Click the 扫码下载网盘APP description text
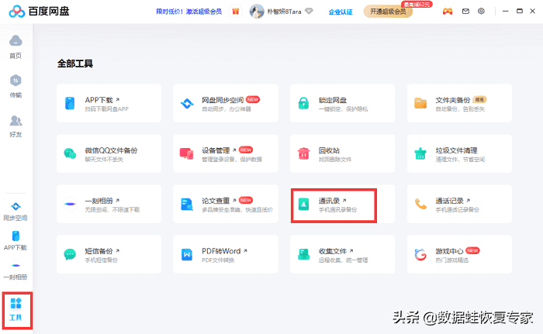 (107, 109)
